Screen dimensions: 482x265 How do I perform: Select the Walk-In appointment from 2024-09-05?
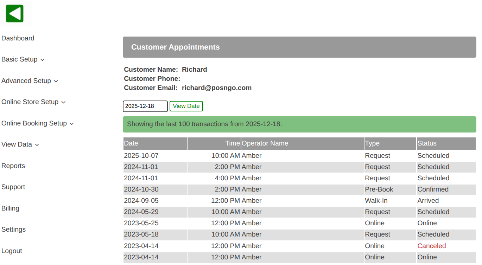click(x=377, y=201)
